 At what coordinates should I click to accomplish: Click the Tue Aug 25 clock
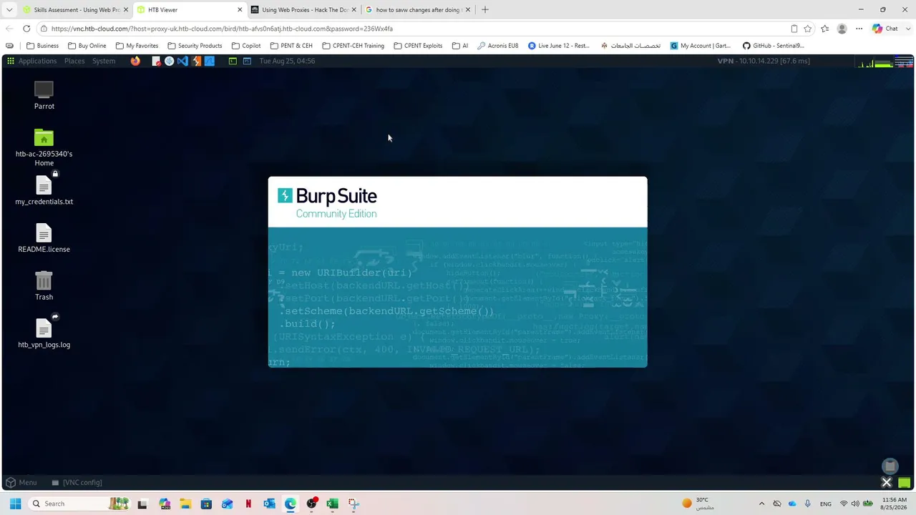click(287, 61)
